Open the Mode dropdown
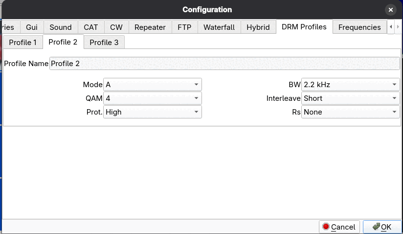Viewport: 403px width, 234px height. click(153, 85)
